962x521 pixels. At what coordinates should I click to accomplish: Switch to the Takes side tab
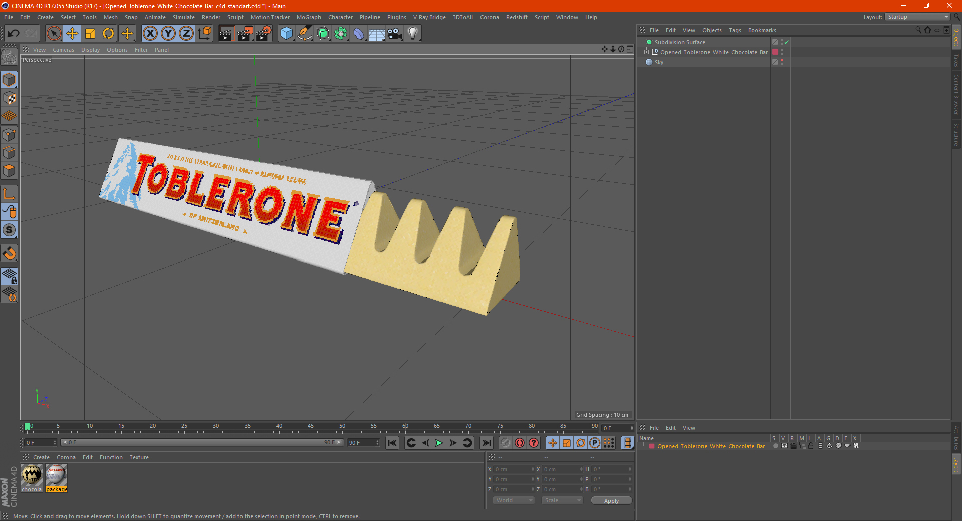click(956, 60)
